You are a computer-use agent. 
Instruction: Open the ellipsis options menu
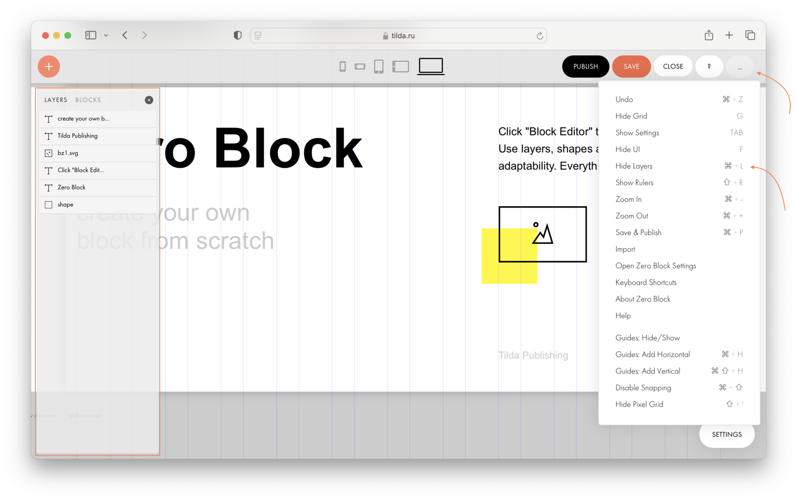[739, 66]
